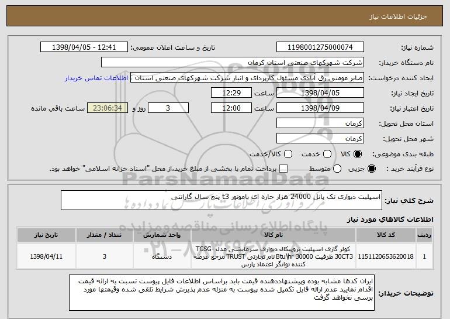This screenshot has width=450, height=319.
Task: Open the buyer contact info link
Action: [x=96, y=78]
